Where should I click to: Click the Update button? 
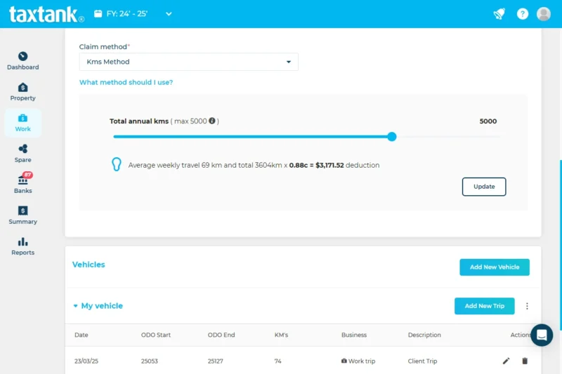point(483,187)
